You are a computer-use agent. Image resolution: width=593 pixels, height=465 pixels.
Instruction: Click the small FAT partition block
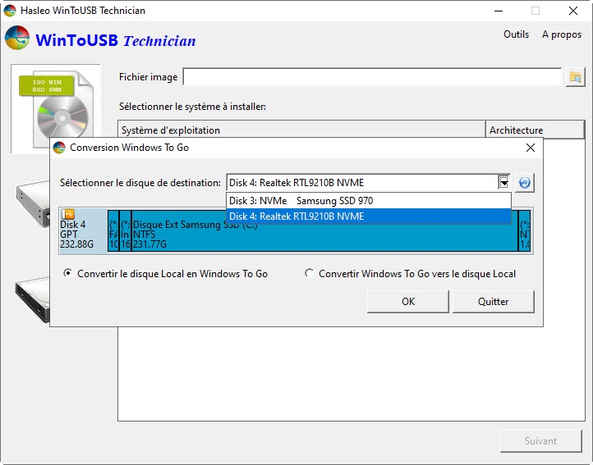pos(113,230)
